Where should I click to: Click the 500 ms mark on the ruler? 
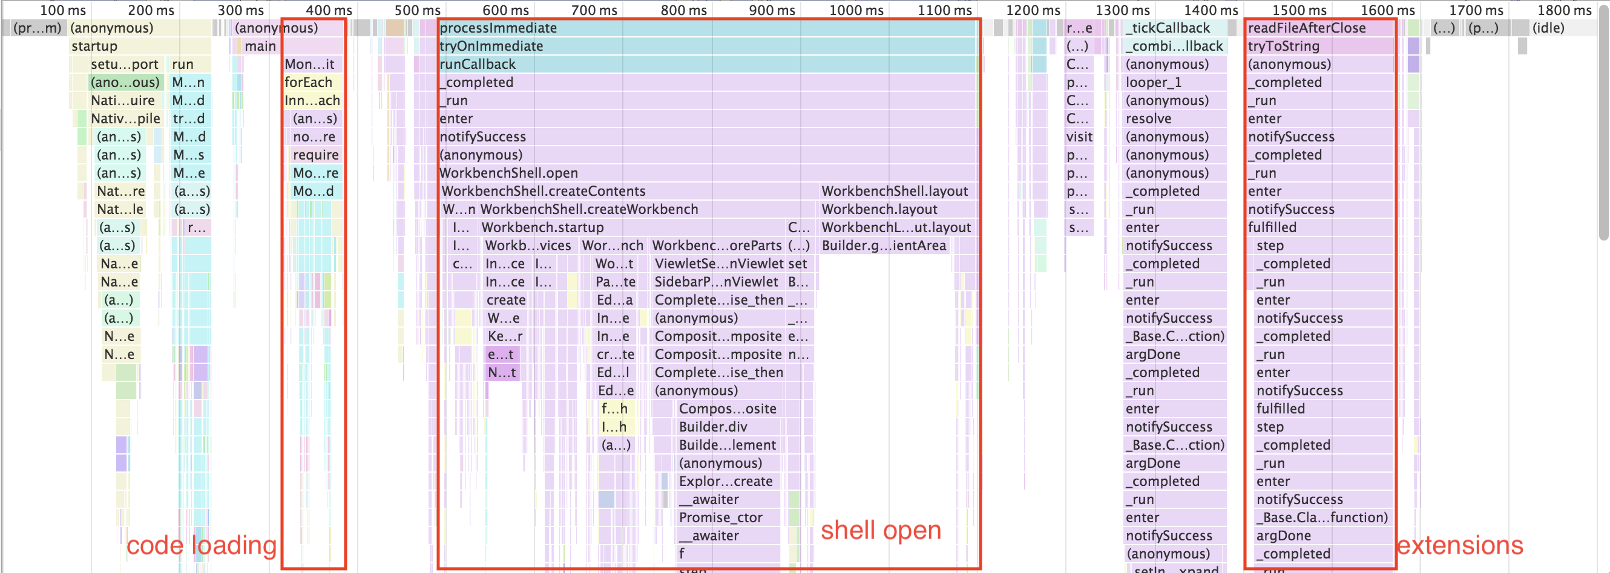click(x=418, y=10)
